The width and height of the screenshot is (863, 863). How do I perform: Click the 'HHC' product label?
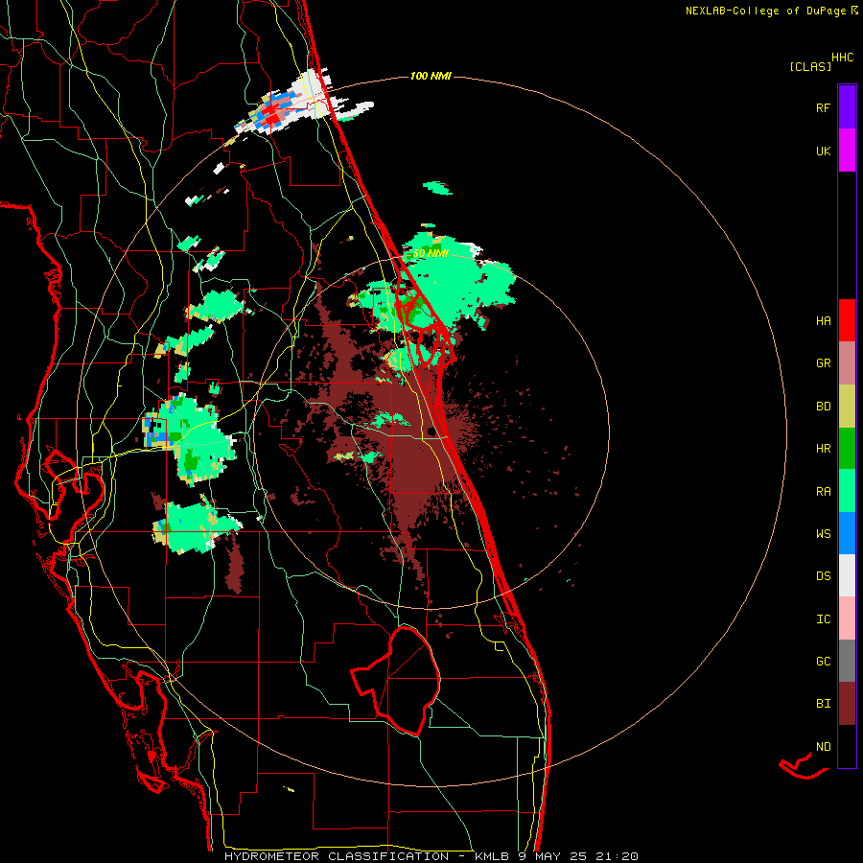843,58
